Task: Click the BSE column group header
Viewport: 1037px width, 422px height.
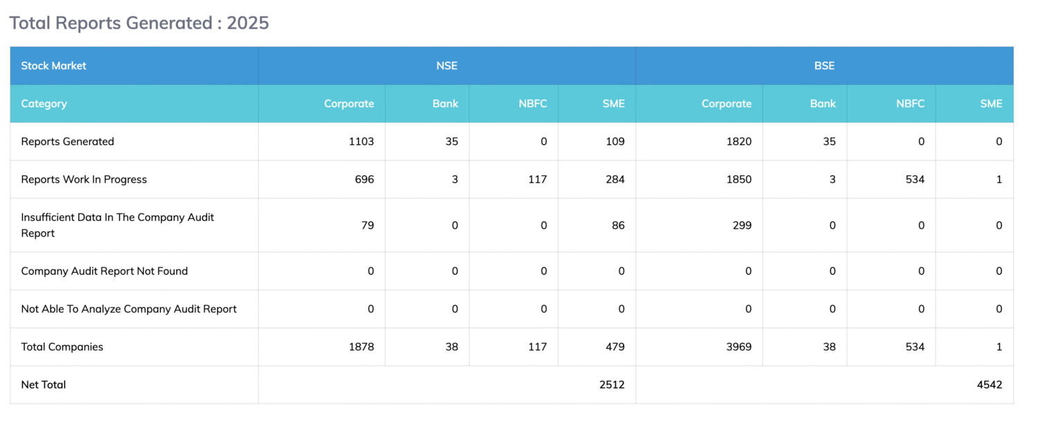Action: [824, 66]
